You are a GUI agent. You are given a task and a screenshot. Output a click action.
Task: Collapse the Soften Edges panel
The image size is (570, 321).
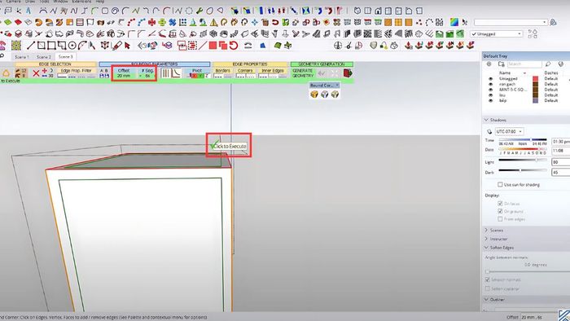tap(486, 248)
